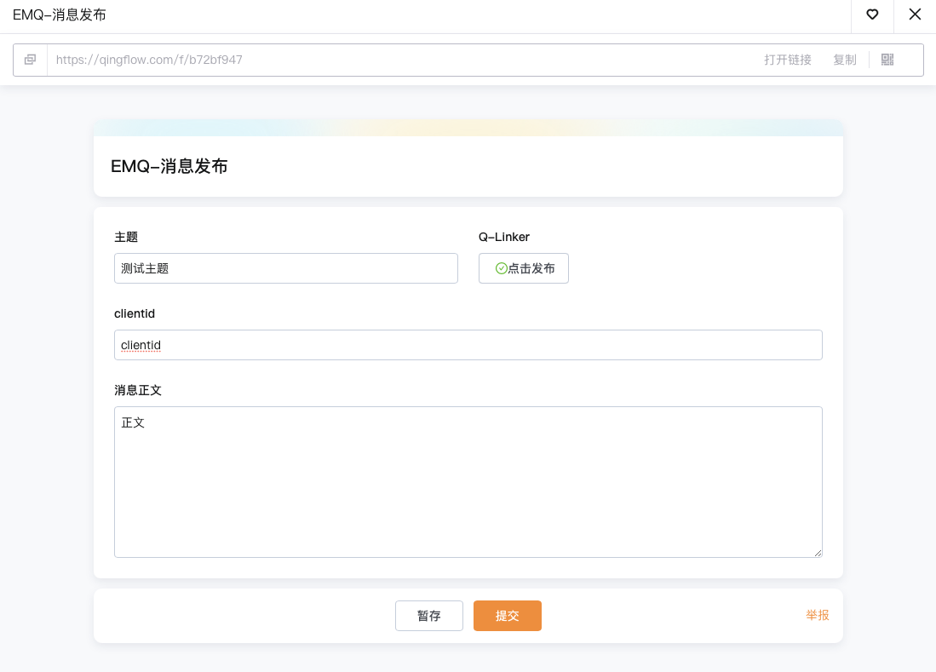Focus the clientid input field
The height and width of the screenshot is (672, 936).
coord(468,345)
